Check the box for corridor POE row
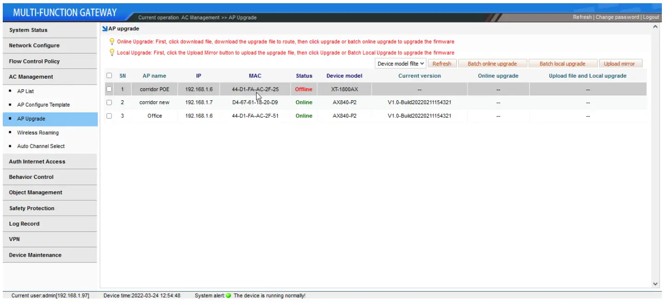The height and width of the screenshot is (304, 666). coord(109,89)
